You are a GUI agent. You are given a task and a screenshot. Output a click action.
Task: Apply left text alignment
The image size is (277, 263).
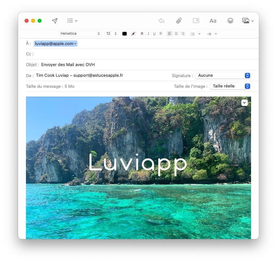tap(169, 33)
